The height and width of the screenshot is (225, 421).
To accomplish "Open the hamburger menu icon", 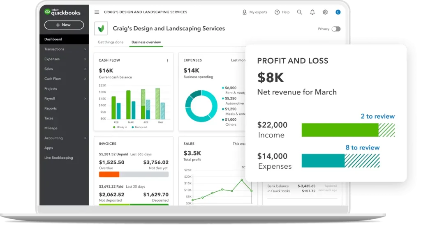I will (x=97, y=12).
